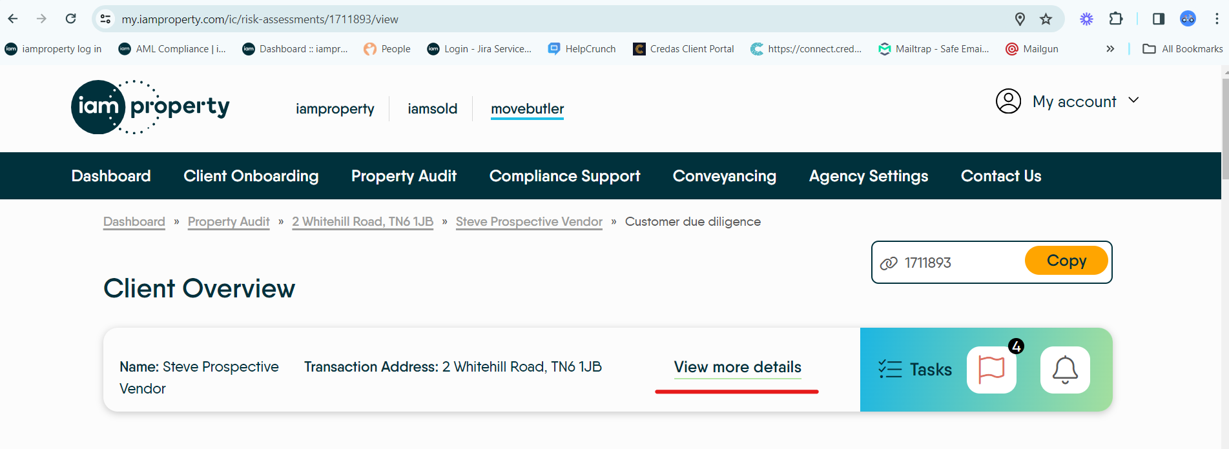Click the 1711893 reference field
Viewport: 1229px width, 449px height.
coord(927,263)
